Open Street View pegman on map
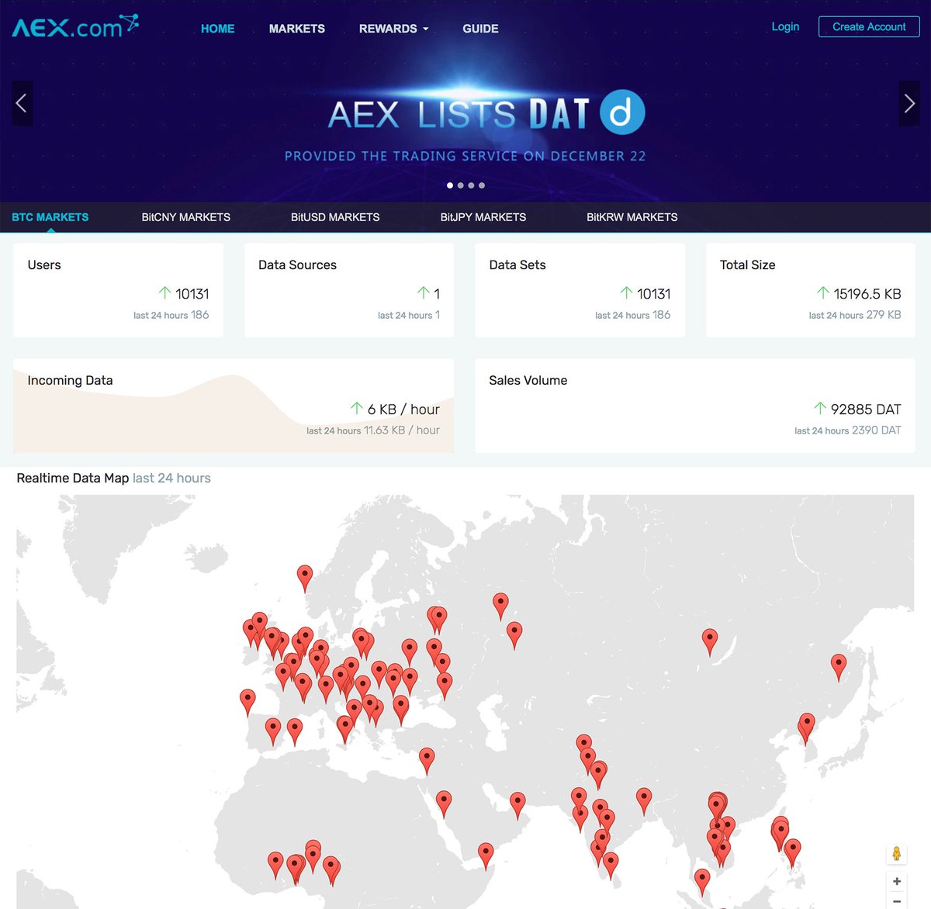Viewport: 931px width, 909px height. 896,853
